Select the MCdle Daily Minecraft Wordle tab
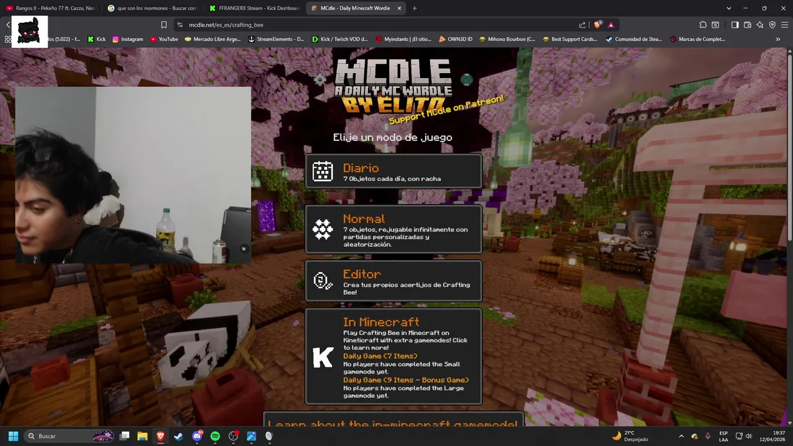The height and width of the screenshot is (446, 793). 356,8
